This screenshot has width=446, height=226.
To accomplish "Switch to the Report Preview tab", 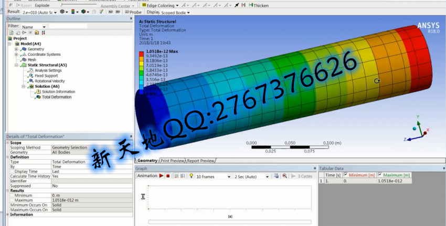I will pyautogui.click(x=201, y=161).
